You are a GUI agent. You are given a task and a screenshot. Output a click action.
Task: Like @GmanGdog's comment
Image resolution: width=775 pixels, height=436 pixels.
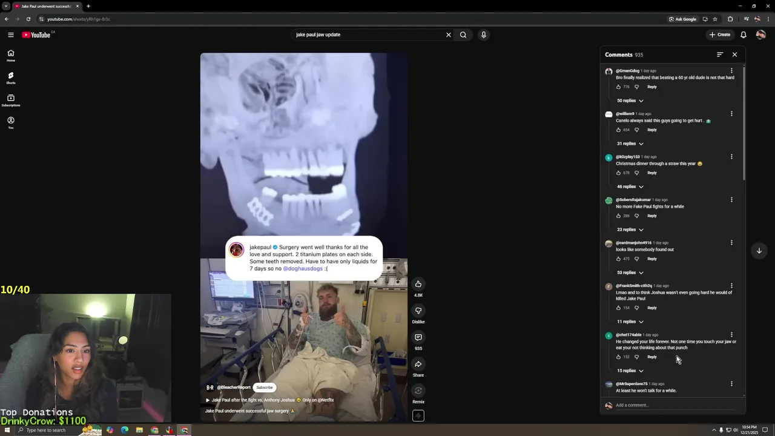tap(618, 87)
